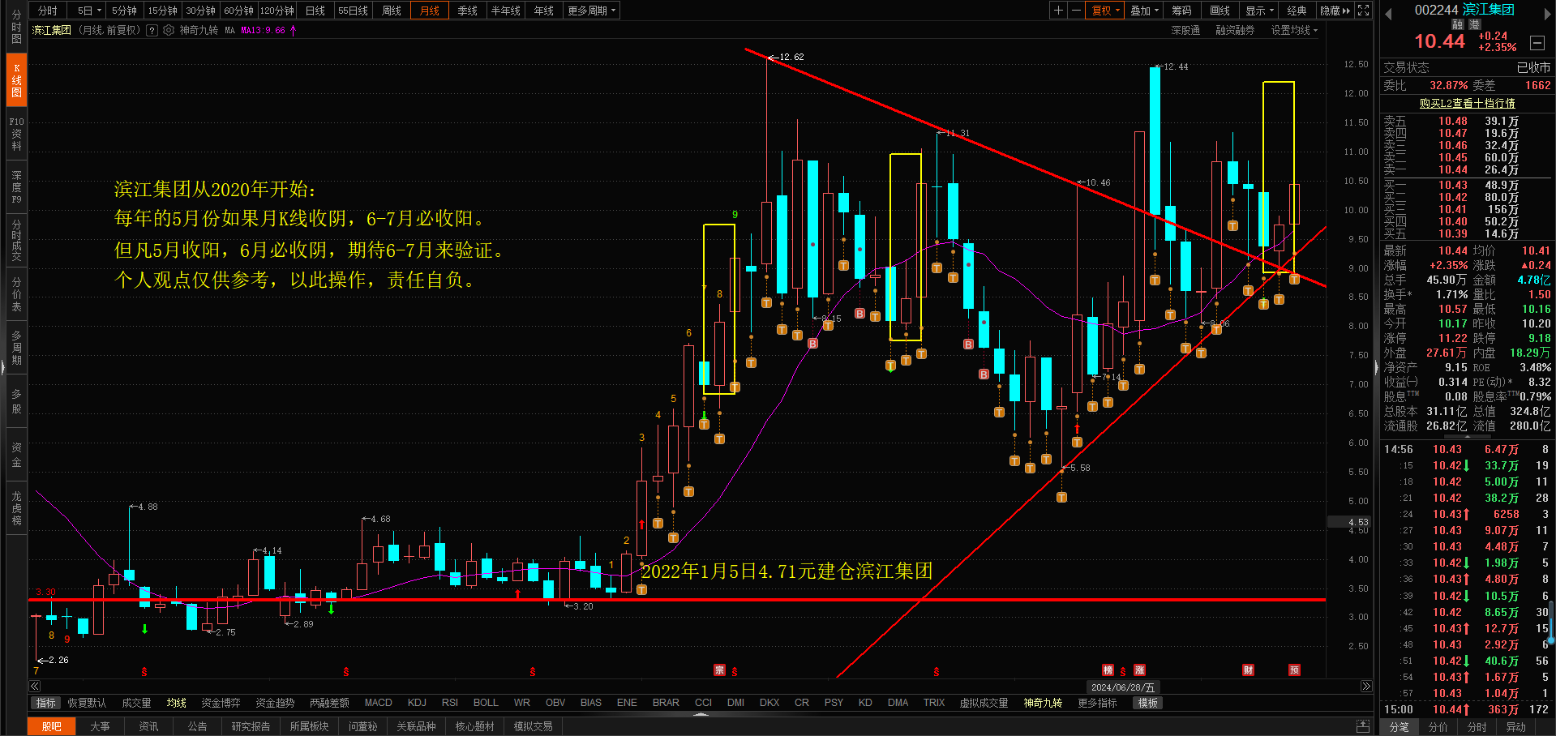Toggle KDJ indicator

tap(417, 703)
